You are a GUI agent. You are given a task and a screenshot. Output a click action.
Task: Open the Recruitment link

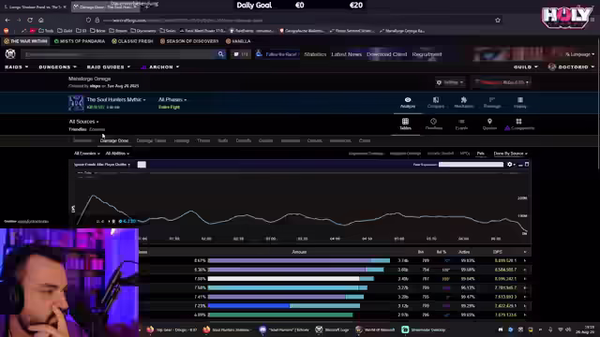pyautogui.click(x=427, y=54)
